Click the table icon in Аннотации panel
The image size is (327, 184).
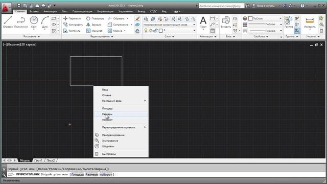[213, 31]
